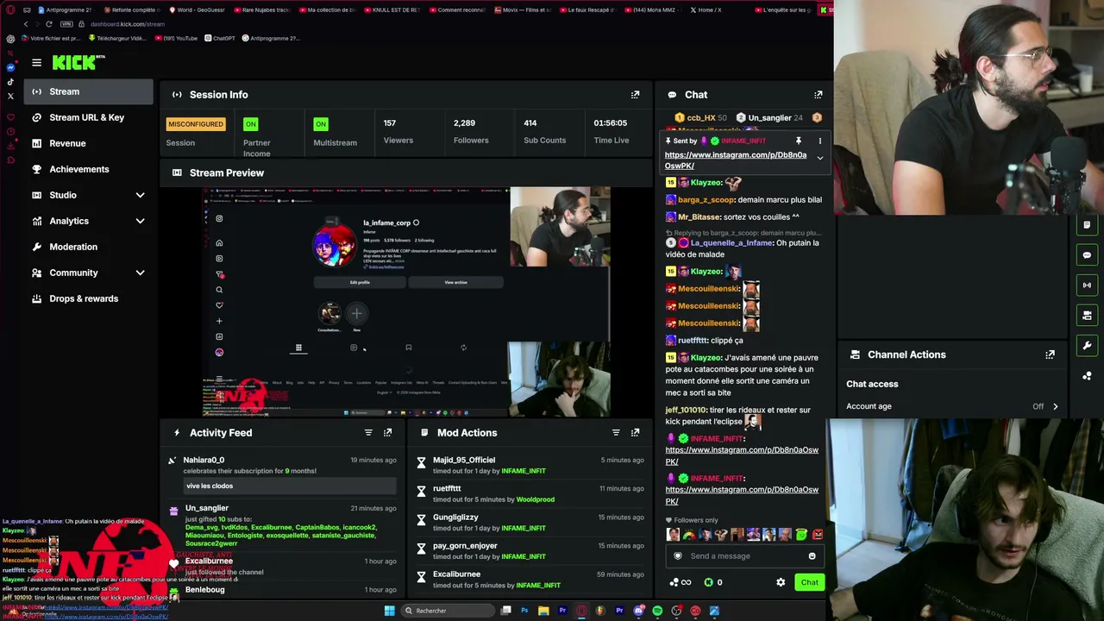
Task: Pop out the Activity Feed panel
Action: 388,433
